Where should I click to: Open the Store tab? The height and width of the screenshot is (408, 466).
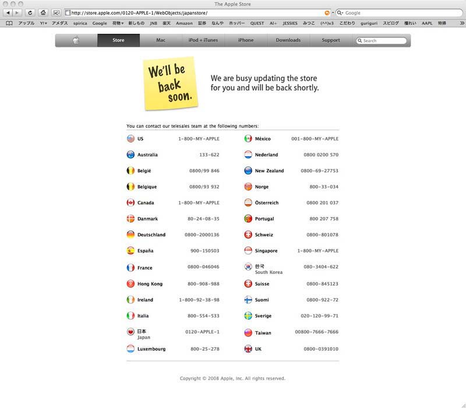[x=119, y=40]
